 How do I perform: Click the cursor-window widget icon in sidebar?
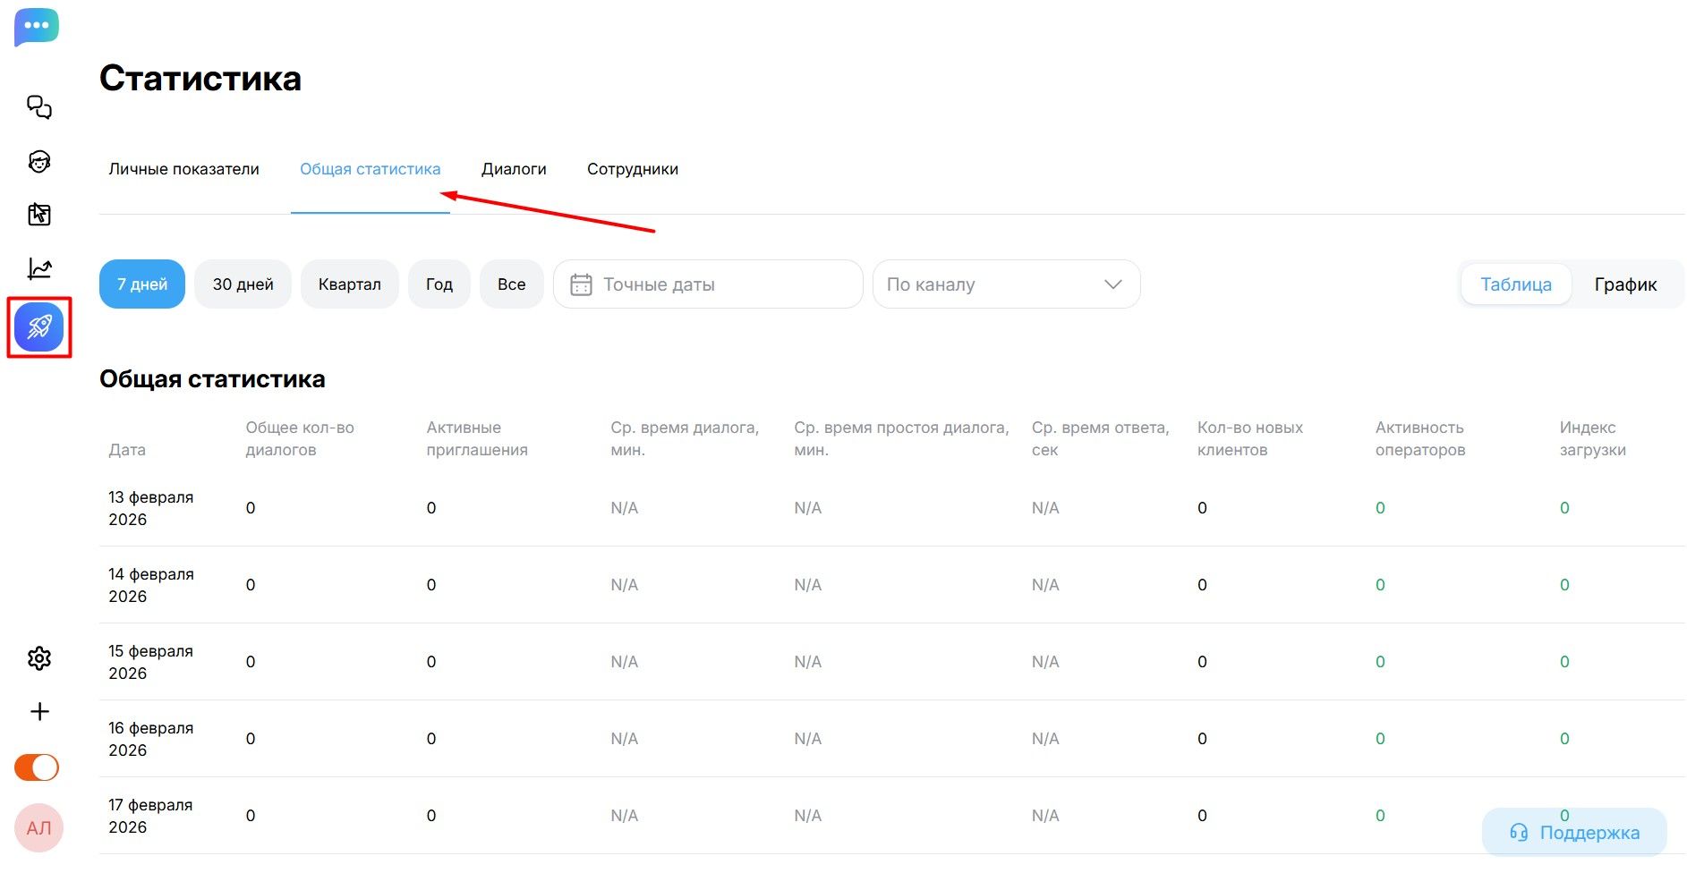pos(39,215)
